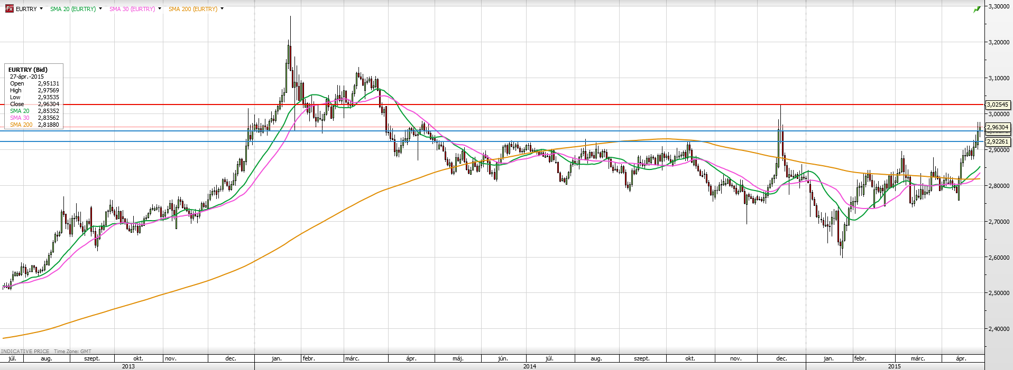Click the 'INDICATIVE PRICE' footer text

(x=25, y=351)
